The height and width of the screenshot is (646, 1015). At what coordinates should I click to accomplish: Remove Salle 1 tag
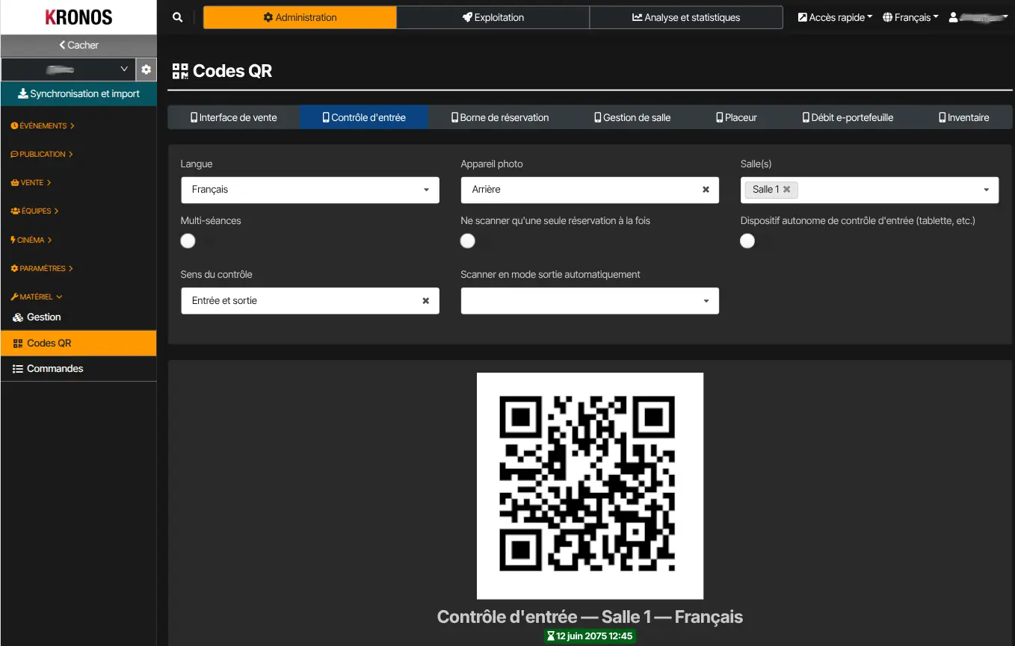coord(786,190)
